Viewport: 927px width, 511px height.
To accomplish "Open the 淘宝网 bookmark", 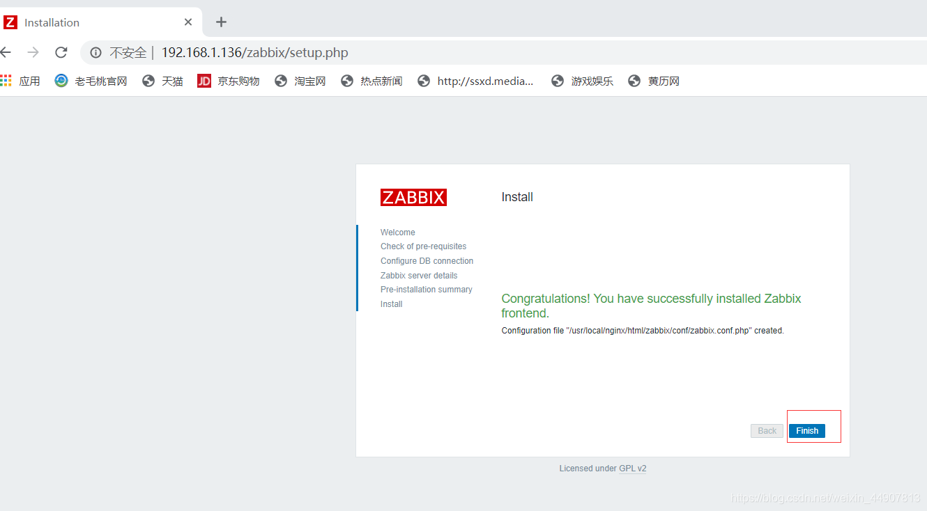I will click(x=300, y=81).
